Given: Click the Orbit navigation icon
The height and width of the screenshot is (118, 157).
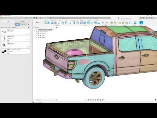Looking at the screenshot, I should tap(86, 100).
